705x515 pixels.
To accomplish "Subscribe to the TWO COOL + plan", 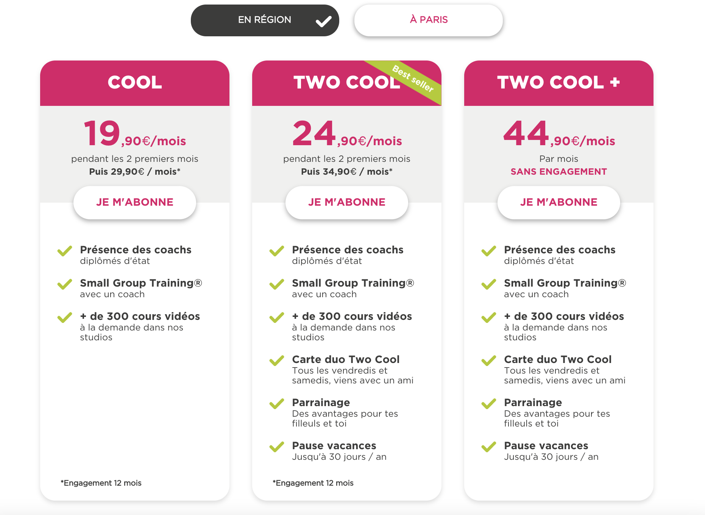I will [559, 202].
